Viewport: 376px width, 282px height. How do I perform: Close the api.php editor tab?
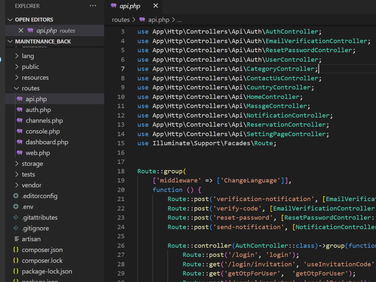(156, 6)
